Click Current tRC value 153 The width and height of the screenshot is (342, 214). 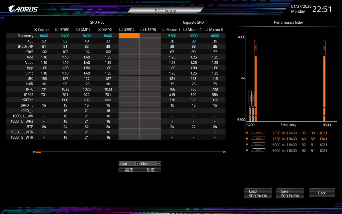click(x=44, y=78)
